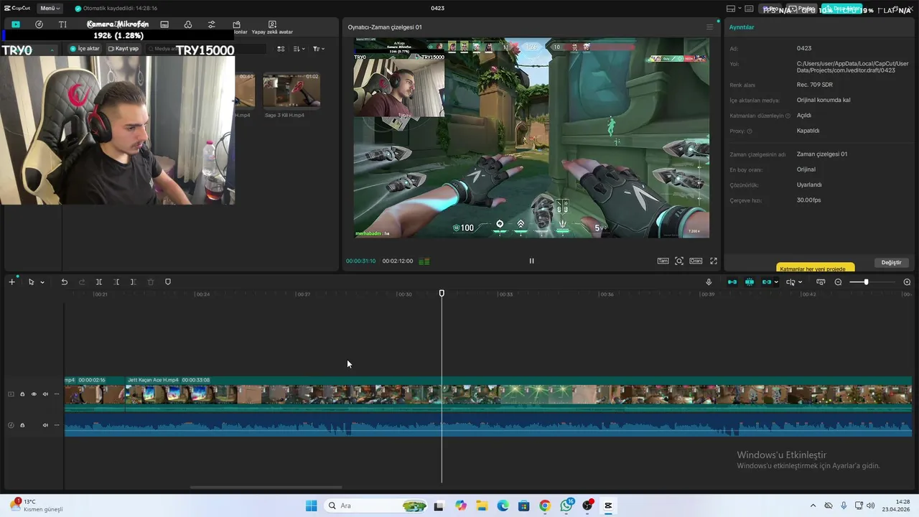
Task: Expand the linkage options arrow
Action: point(776,282)
